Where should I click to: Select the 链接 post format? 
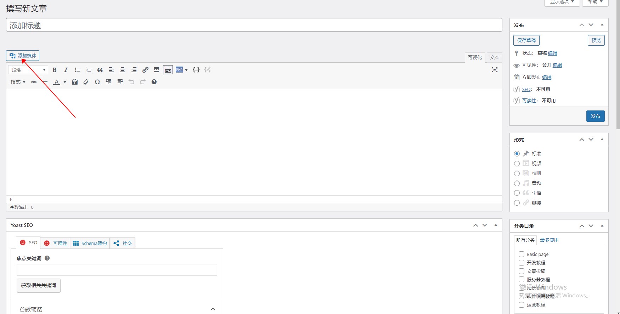pyautogui.click(x=517, y=203)
